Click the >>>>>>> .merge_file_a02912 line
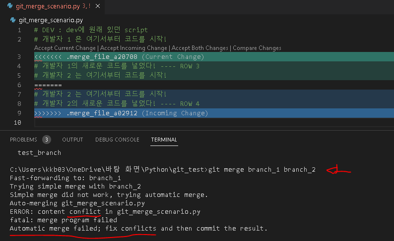 click(214, 113)
